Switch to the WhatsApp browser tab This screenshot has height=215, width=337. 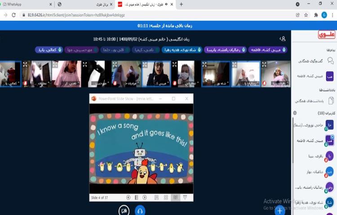coord(26,4)
